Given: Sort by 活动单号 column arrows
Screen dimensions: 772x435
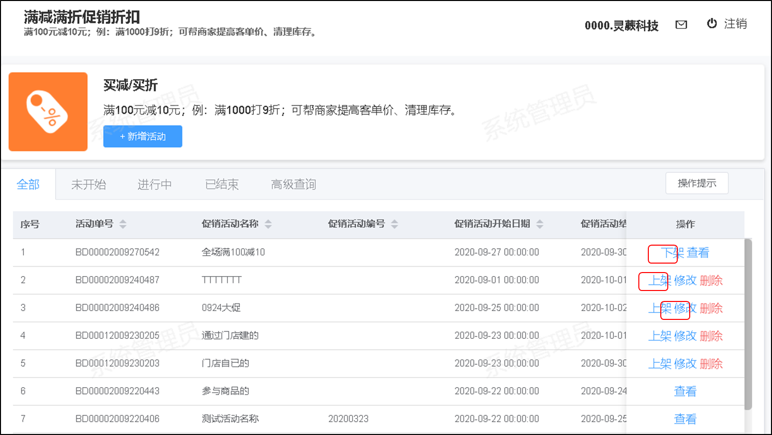Looking at the screenshot, I should 123,224.
